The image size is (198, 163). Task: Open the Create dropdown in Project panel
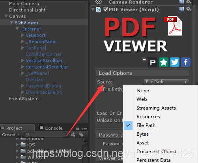[11, 135]
